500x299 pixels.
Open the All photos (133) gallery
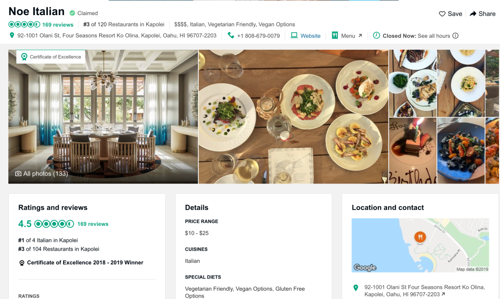click(42, 174)
